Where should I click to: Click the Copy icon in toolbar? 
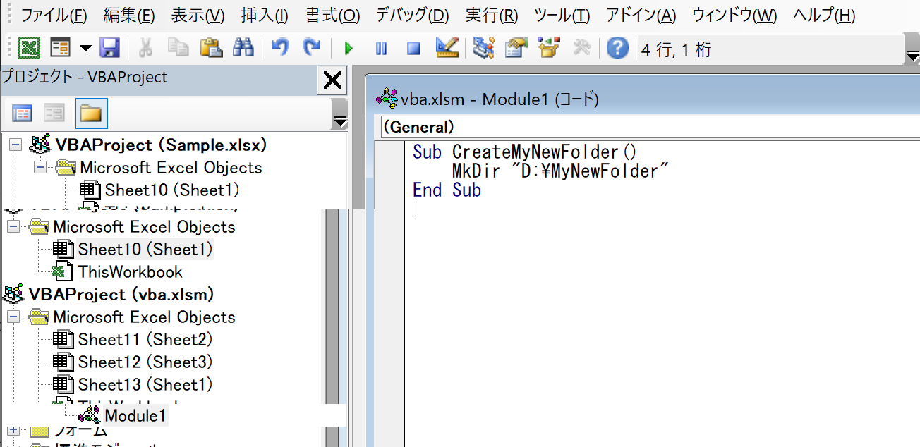click(178, 48)
